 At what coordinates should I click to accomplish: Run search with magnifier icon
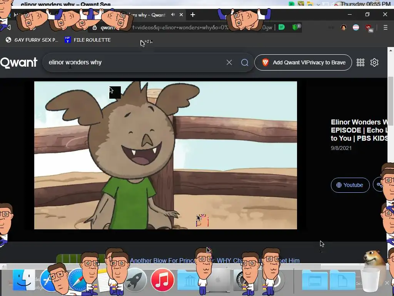click(x=245, y=62)
